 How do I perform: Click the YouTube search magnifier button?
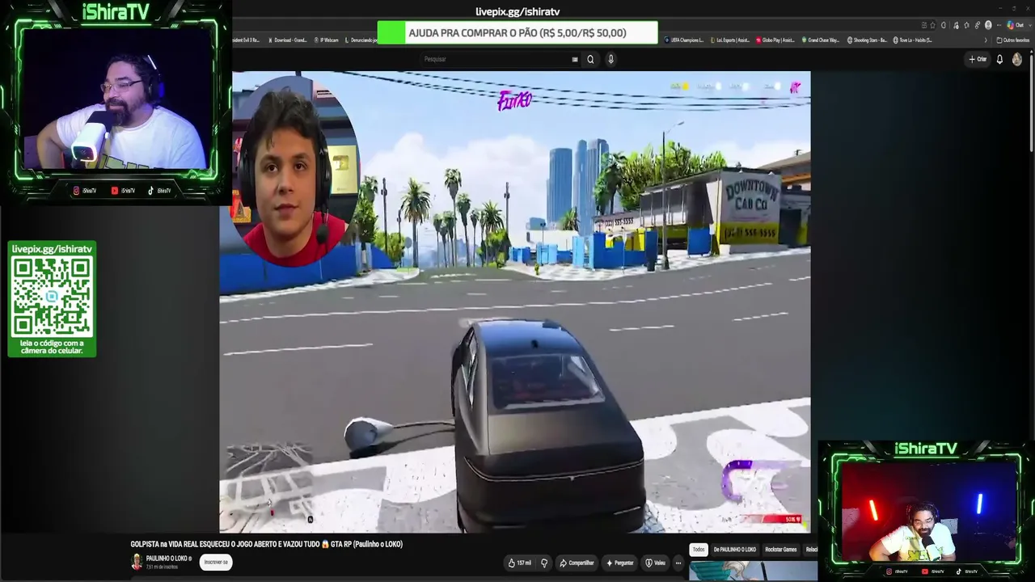590,59
